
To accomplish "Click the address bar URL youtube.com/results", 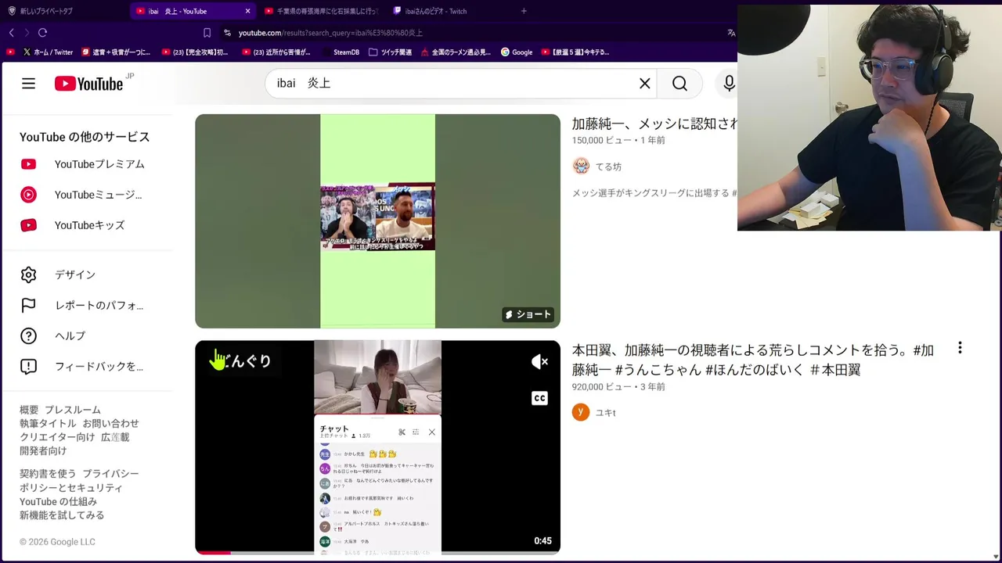I will coord(330,33).
